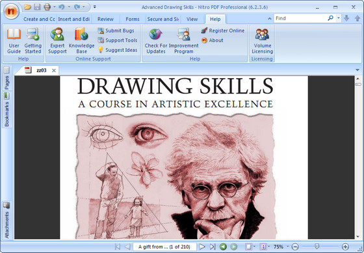
Task: Open Volume Licensing
Action: [262, 41]
